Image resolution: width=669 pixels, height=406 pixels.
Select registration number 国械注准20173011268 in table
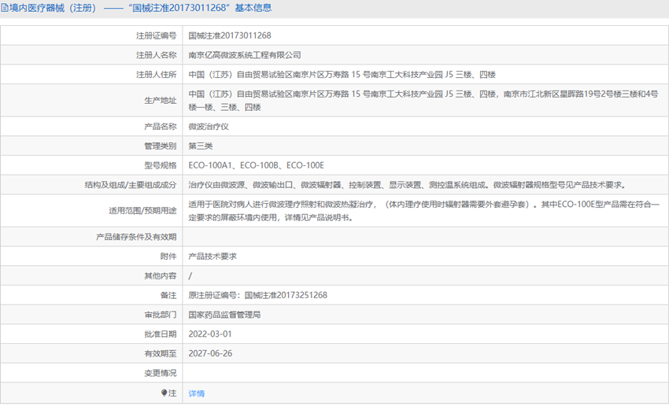[x=230, y=36]
